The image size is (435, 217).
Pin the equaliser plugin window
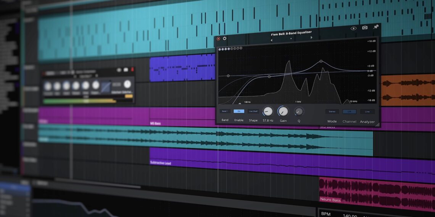click(x=376, y=27)
